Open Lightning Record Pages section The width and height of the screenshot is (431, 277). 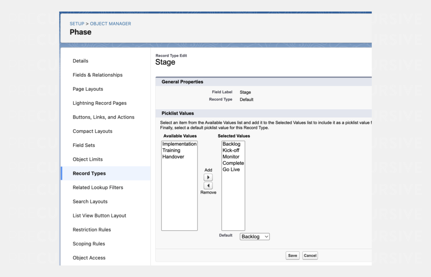coord(99,103)
